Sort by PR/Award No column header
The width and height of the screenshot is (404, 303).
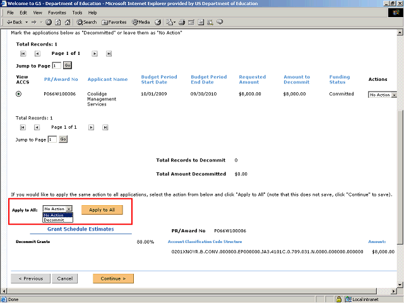coord(61,80)
